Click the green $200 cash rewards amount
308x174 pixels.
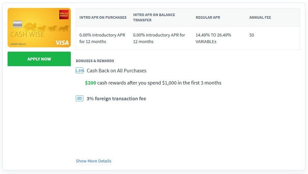(x=91, y=83)
